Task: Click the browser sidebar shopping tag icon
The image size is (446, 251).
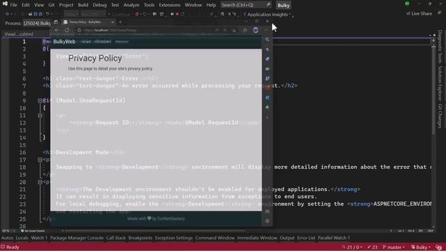Action: [267, 59]
